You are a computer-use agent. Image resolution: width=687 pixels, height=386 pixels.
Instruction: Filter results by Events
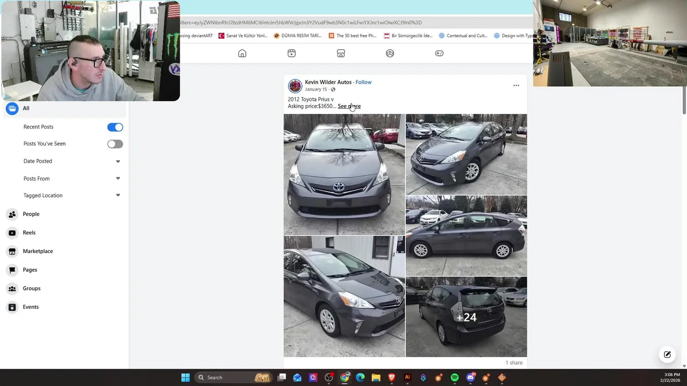31,307
